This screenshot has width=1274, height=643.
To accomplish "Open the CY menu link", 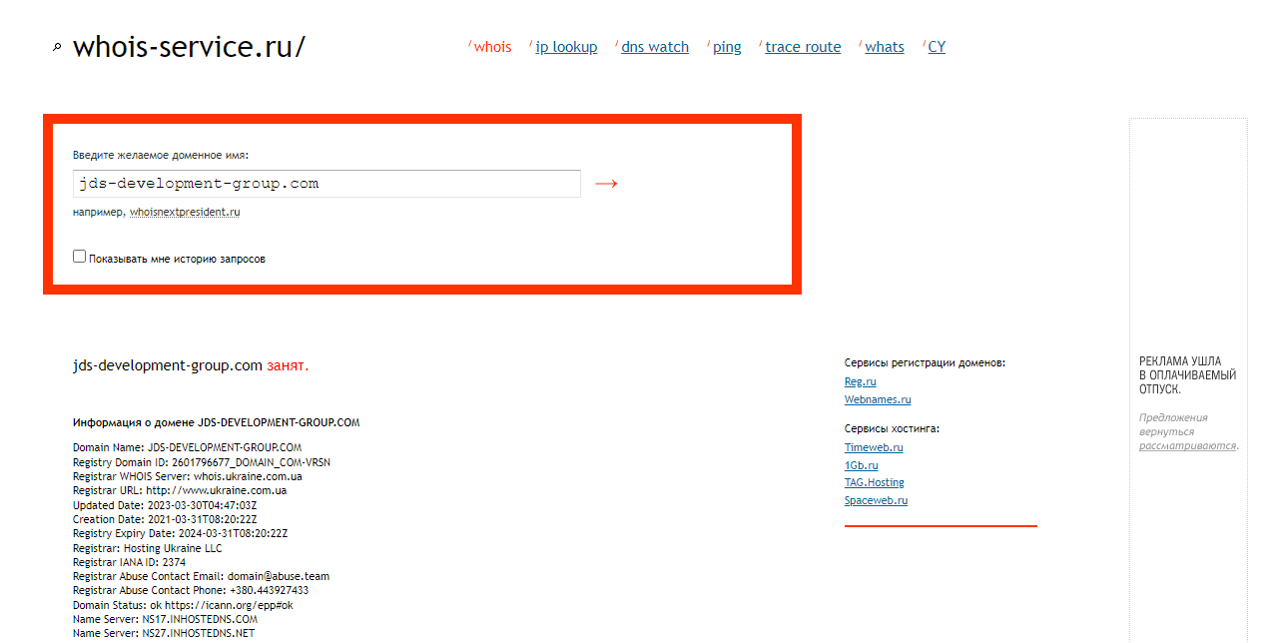I will (937, 47).
